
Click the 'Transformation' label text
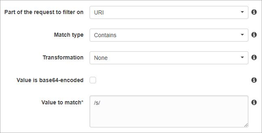(63, 57)
